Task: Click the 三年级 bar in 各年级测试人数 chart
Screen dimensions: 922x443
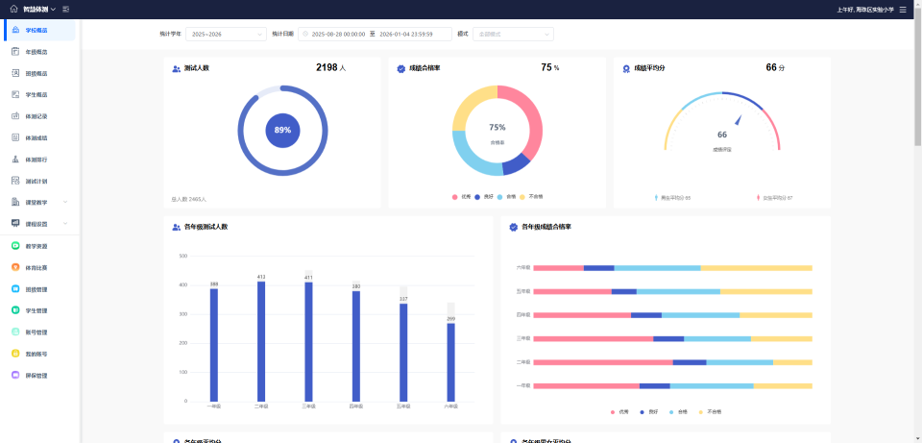Action: tap(308, 342)
